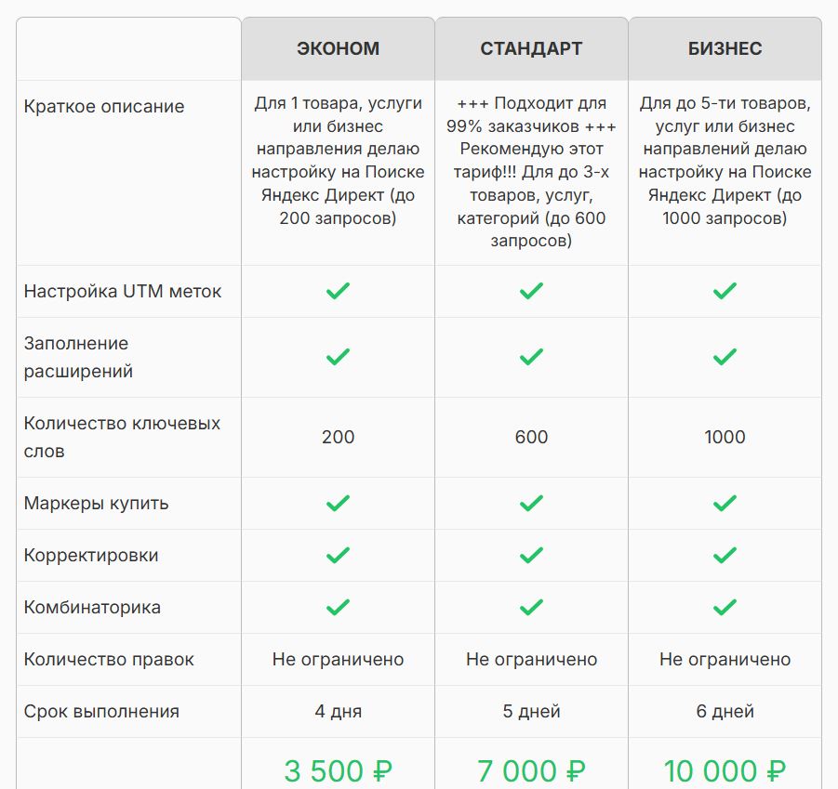838x789 pixels.
Task: Click the БИЗНЕС checkmark for Корректировки
Action: coord(725,555)
